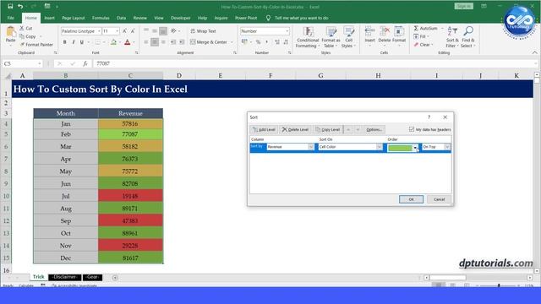Click the Copy command
The image size is (541, 304).
28,36
